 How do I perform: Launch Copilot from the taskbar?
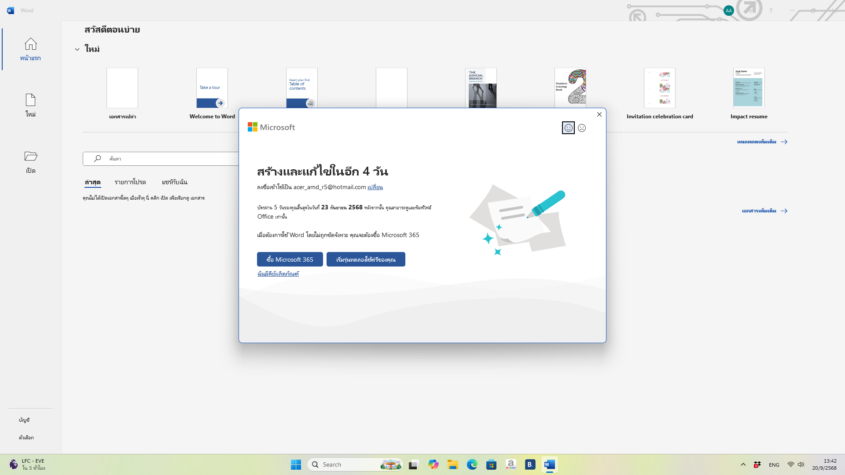coord(434,464)
